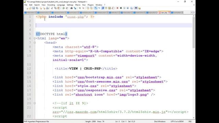Run macro multiple times icon
This screenshot has width=219, height=123.
pyautogui.click(x=128, y=8)
